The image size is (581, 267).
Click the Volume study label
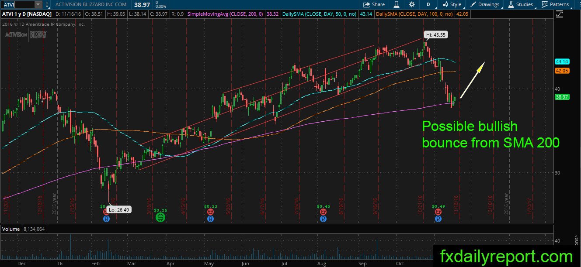point(11,229)
